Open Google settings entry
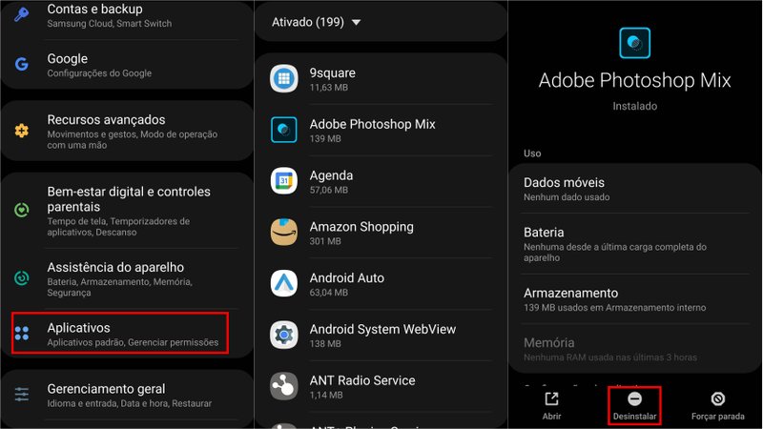This screenshot has width=763, height=429. click(127, 65)
